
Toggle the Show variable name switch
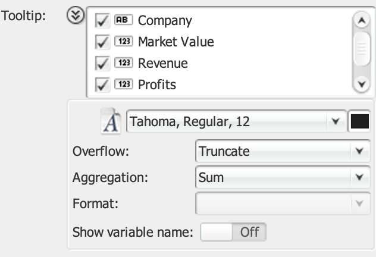tap(233, 232)
